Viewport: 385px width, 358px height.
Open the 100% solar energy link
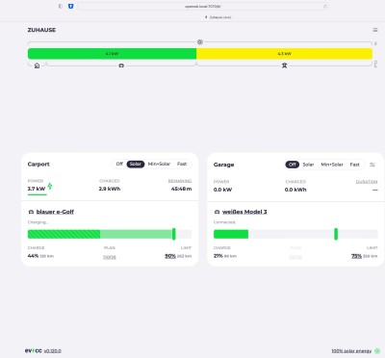click(x=351, y=351)
